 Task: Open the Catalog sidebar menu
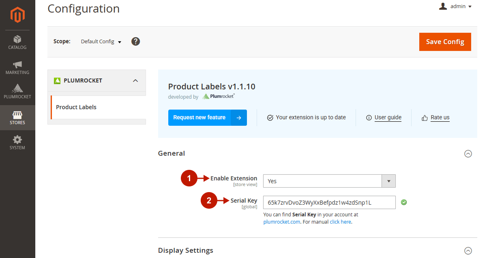[17, 42]
